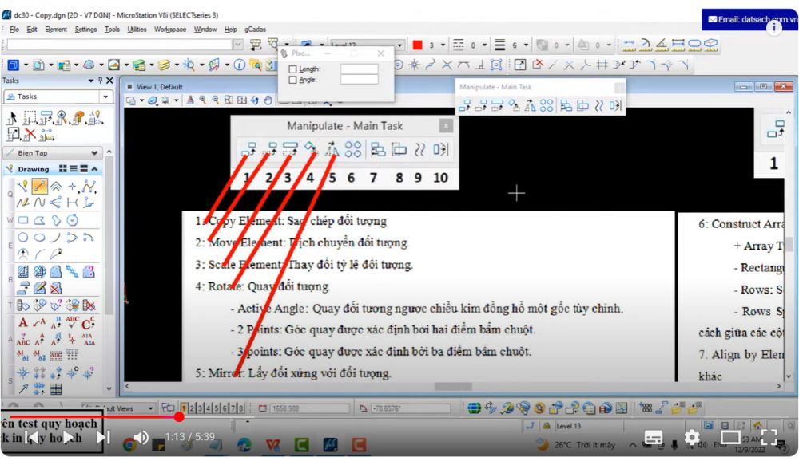Click the Construct Array tool icon

353,149
